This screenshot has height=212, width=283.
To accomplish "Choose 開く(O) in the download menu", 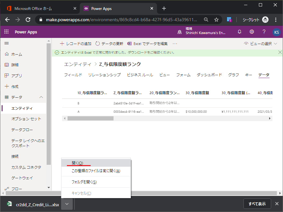I will coord(96,163).
